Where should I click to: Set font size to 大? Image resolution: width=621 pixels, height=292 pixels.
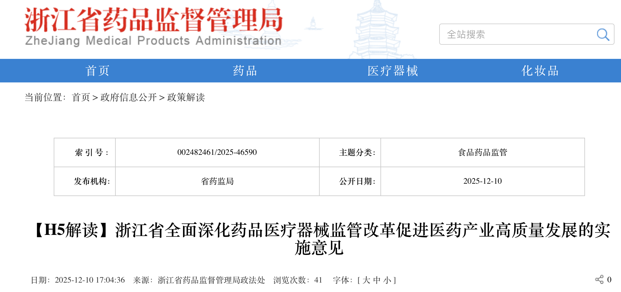click(x=366, y=280)
